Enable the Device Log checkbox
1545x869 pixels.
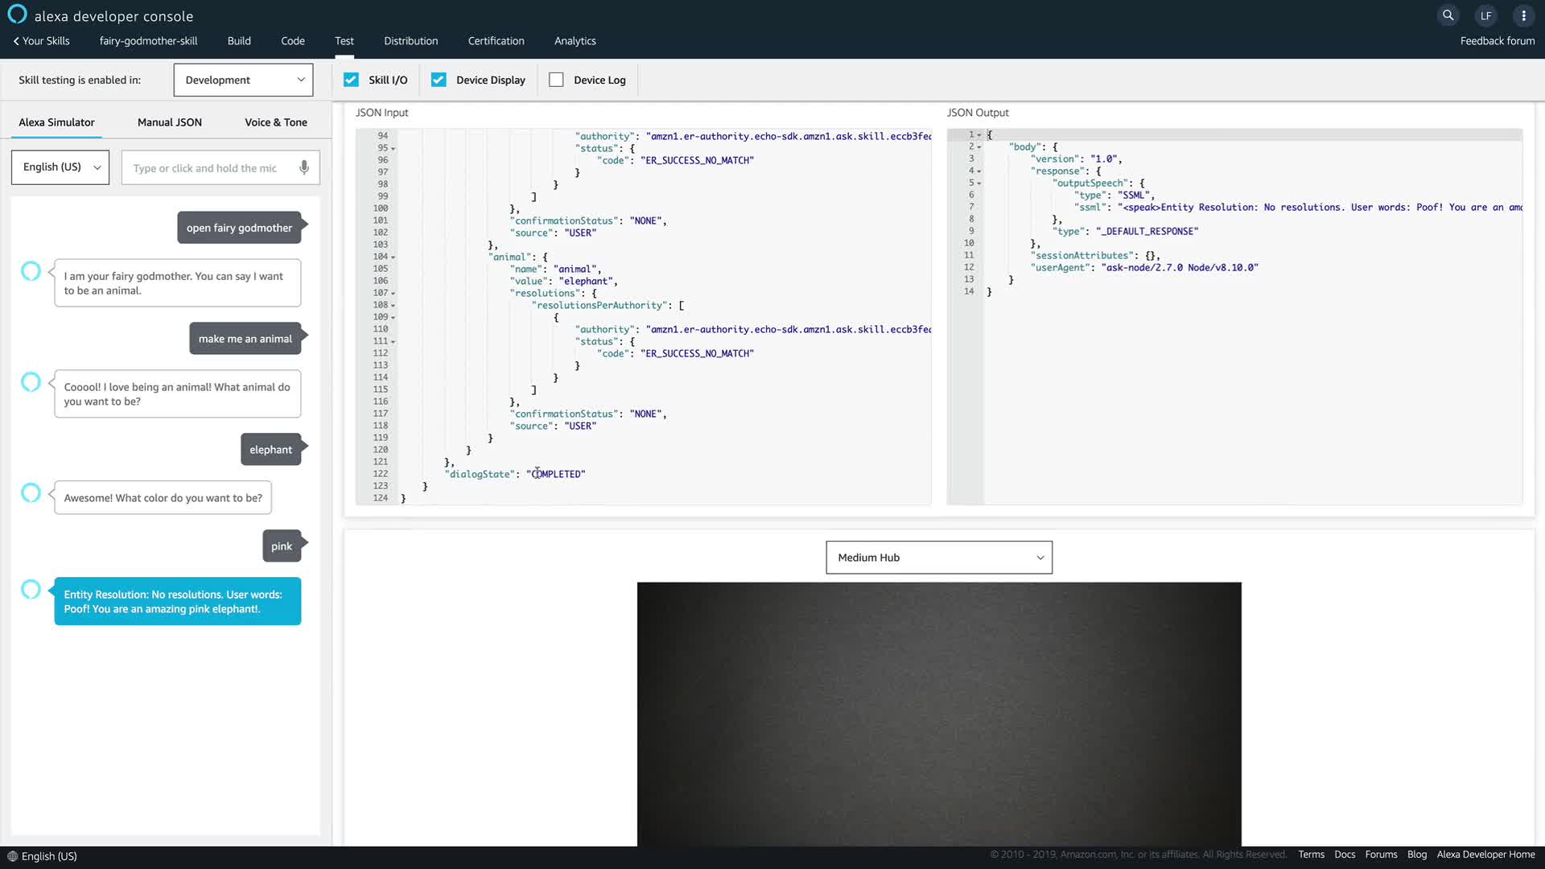[x=556, y=80]
